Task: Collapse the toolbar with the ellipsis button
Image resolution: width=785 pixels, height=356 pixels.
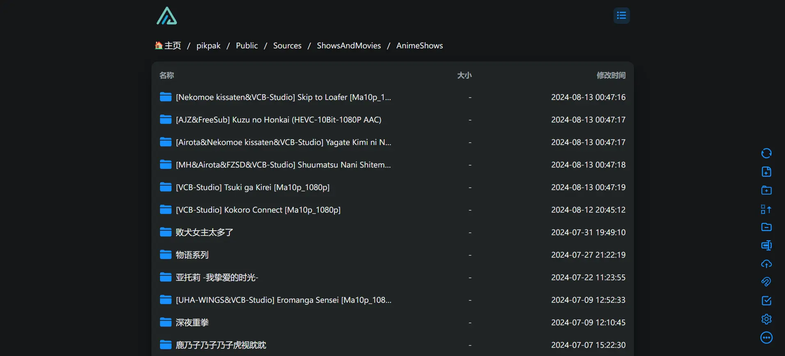Action: [x=766, y=338]
